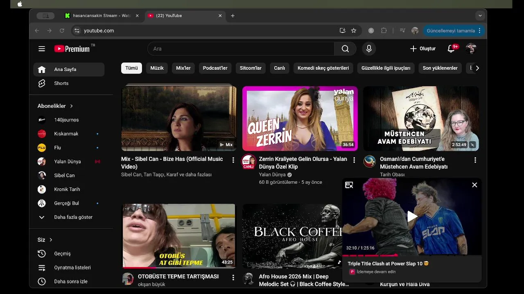Open the Flu subscription channel
The height and width of the screenshot is (294, 524).
pyautogui.click(x=69, y=147)
